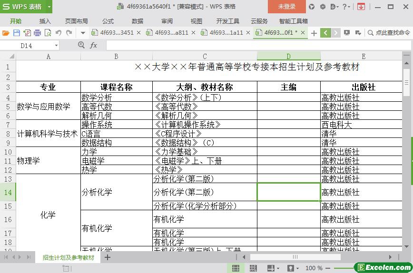Open a file with the folder icon
This screenshot has width=413, height=273.
tap(6, 33)
